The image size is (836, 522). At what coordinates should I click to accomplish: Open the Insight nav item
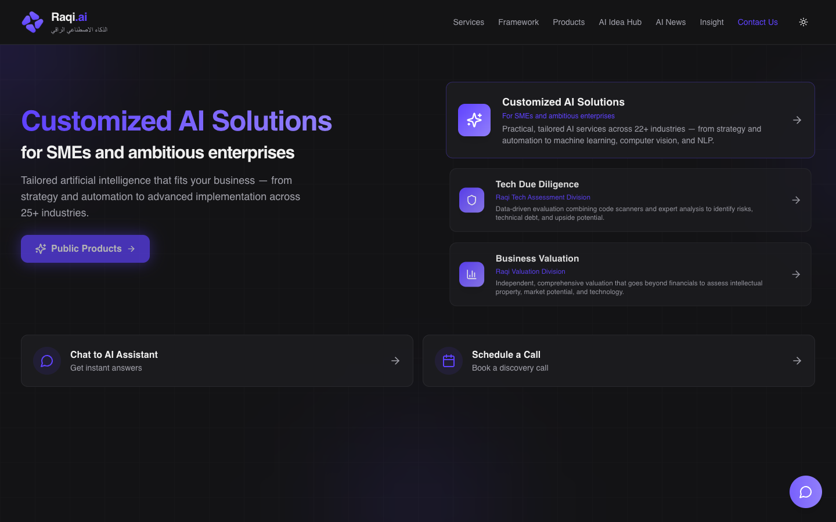[x=712, y=22]
